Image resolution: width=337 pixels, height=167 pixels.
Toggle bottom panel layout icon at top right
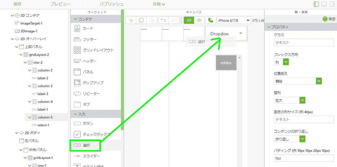click(324, 4)
